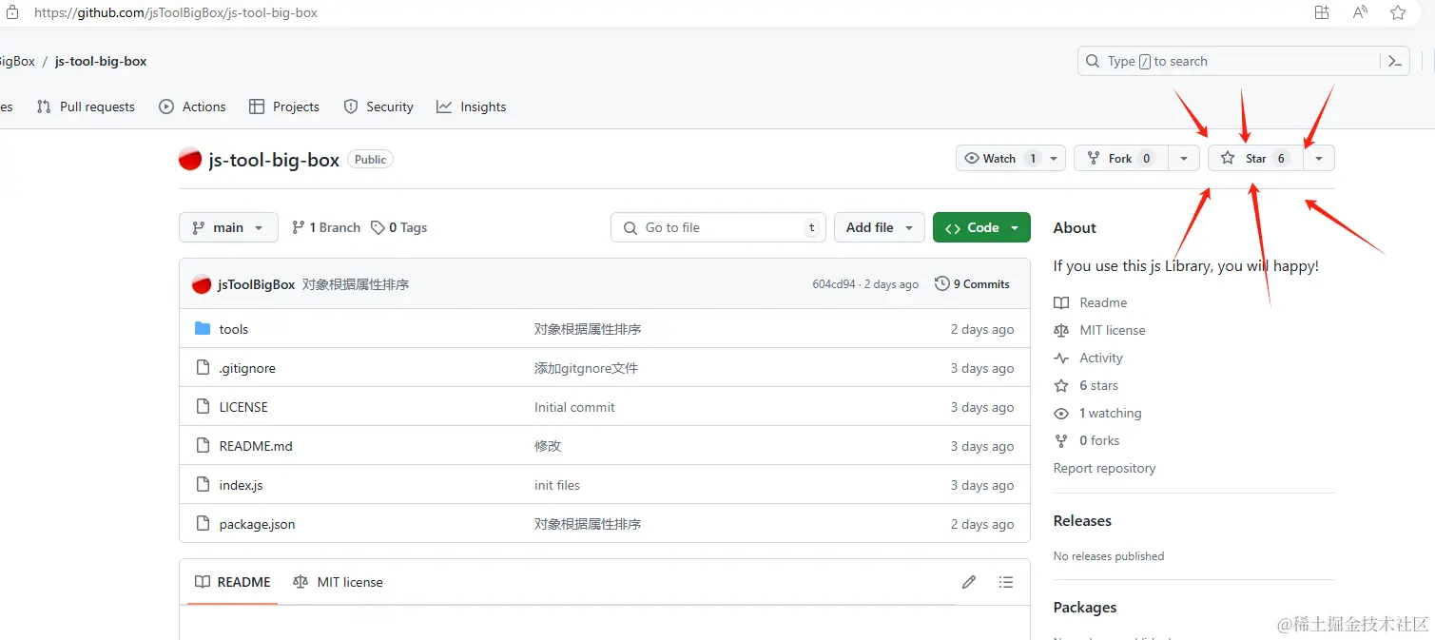
Task: Open the index.js file
Action: point(241,485)
